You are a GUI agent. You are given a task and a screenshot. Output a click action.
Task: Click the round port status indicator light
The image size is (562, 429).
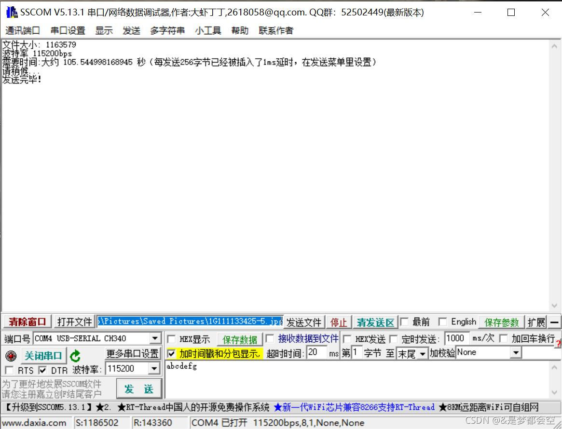point(11,356)
